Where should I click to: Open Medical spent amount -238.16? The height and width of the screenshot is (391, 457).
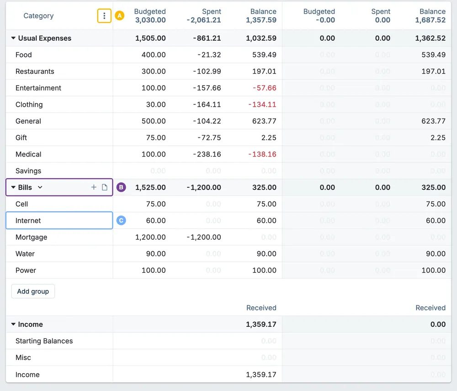click(207, 154)
